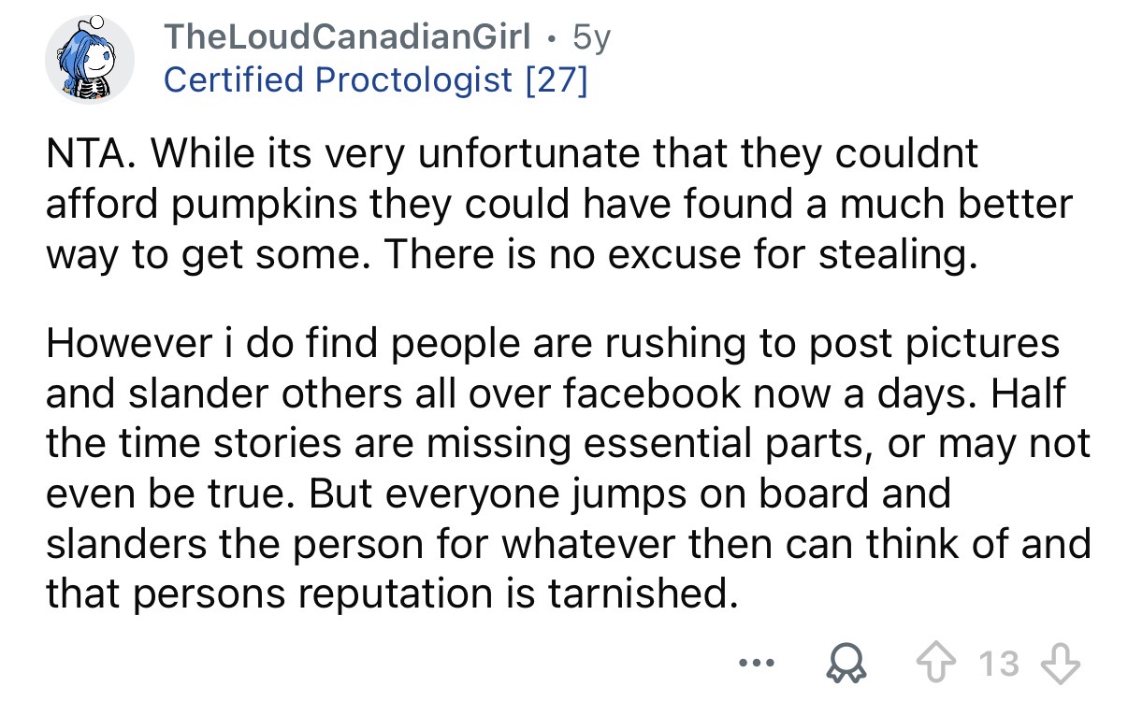1128x701 pixels.
Task: Open TheLoudCanadianGirl's user profile
Action: tap(347, 38)
